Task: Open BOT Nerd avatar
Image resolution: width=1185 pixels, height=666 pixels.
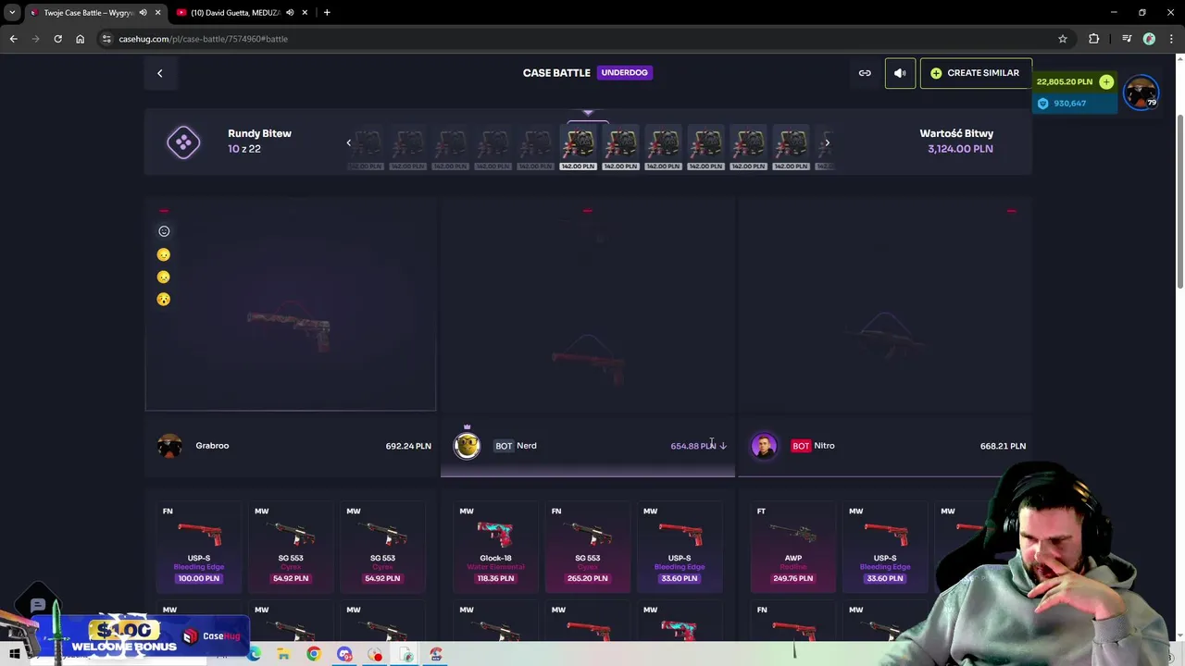Action: tap(467, 446)
